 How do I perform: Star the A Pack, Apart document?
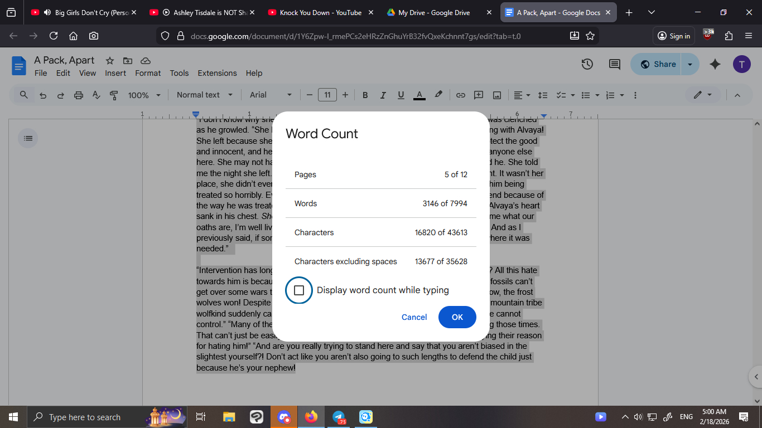tap(110, 61)
